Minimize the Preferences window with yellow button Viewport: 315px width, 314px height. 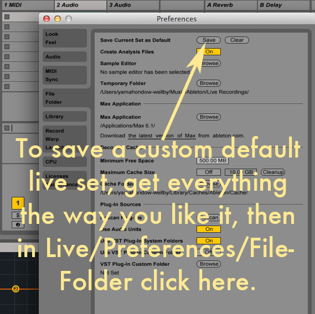click(x=58, y=19)
